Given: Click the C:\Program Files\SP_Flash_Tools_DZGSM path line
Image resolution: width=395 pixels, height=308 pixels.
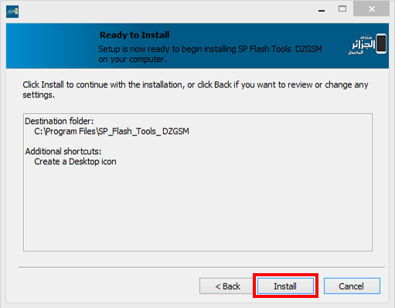Looking at the screenshot, I should [x=111, y=132].
